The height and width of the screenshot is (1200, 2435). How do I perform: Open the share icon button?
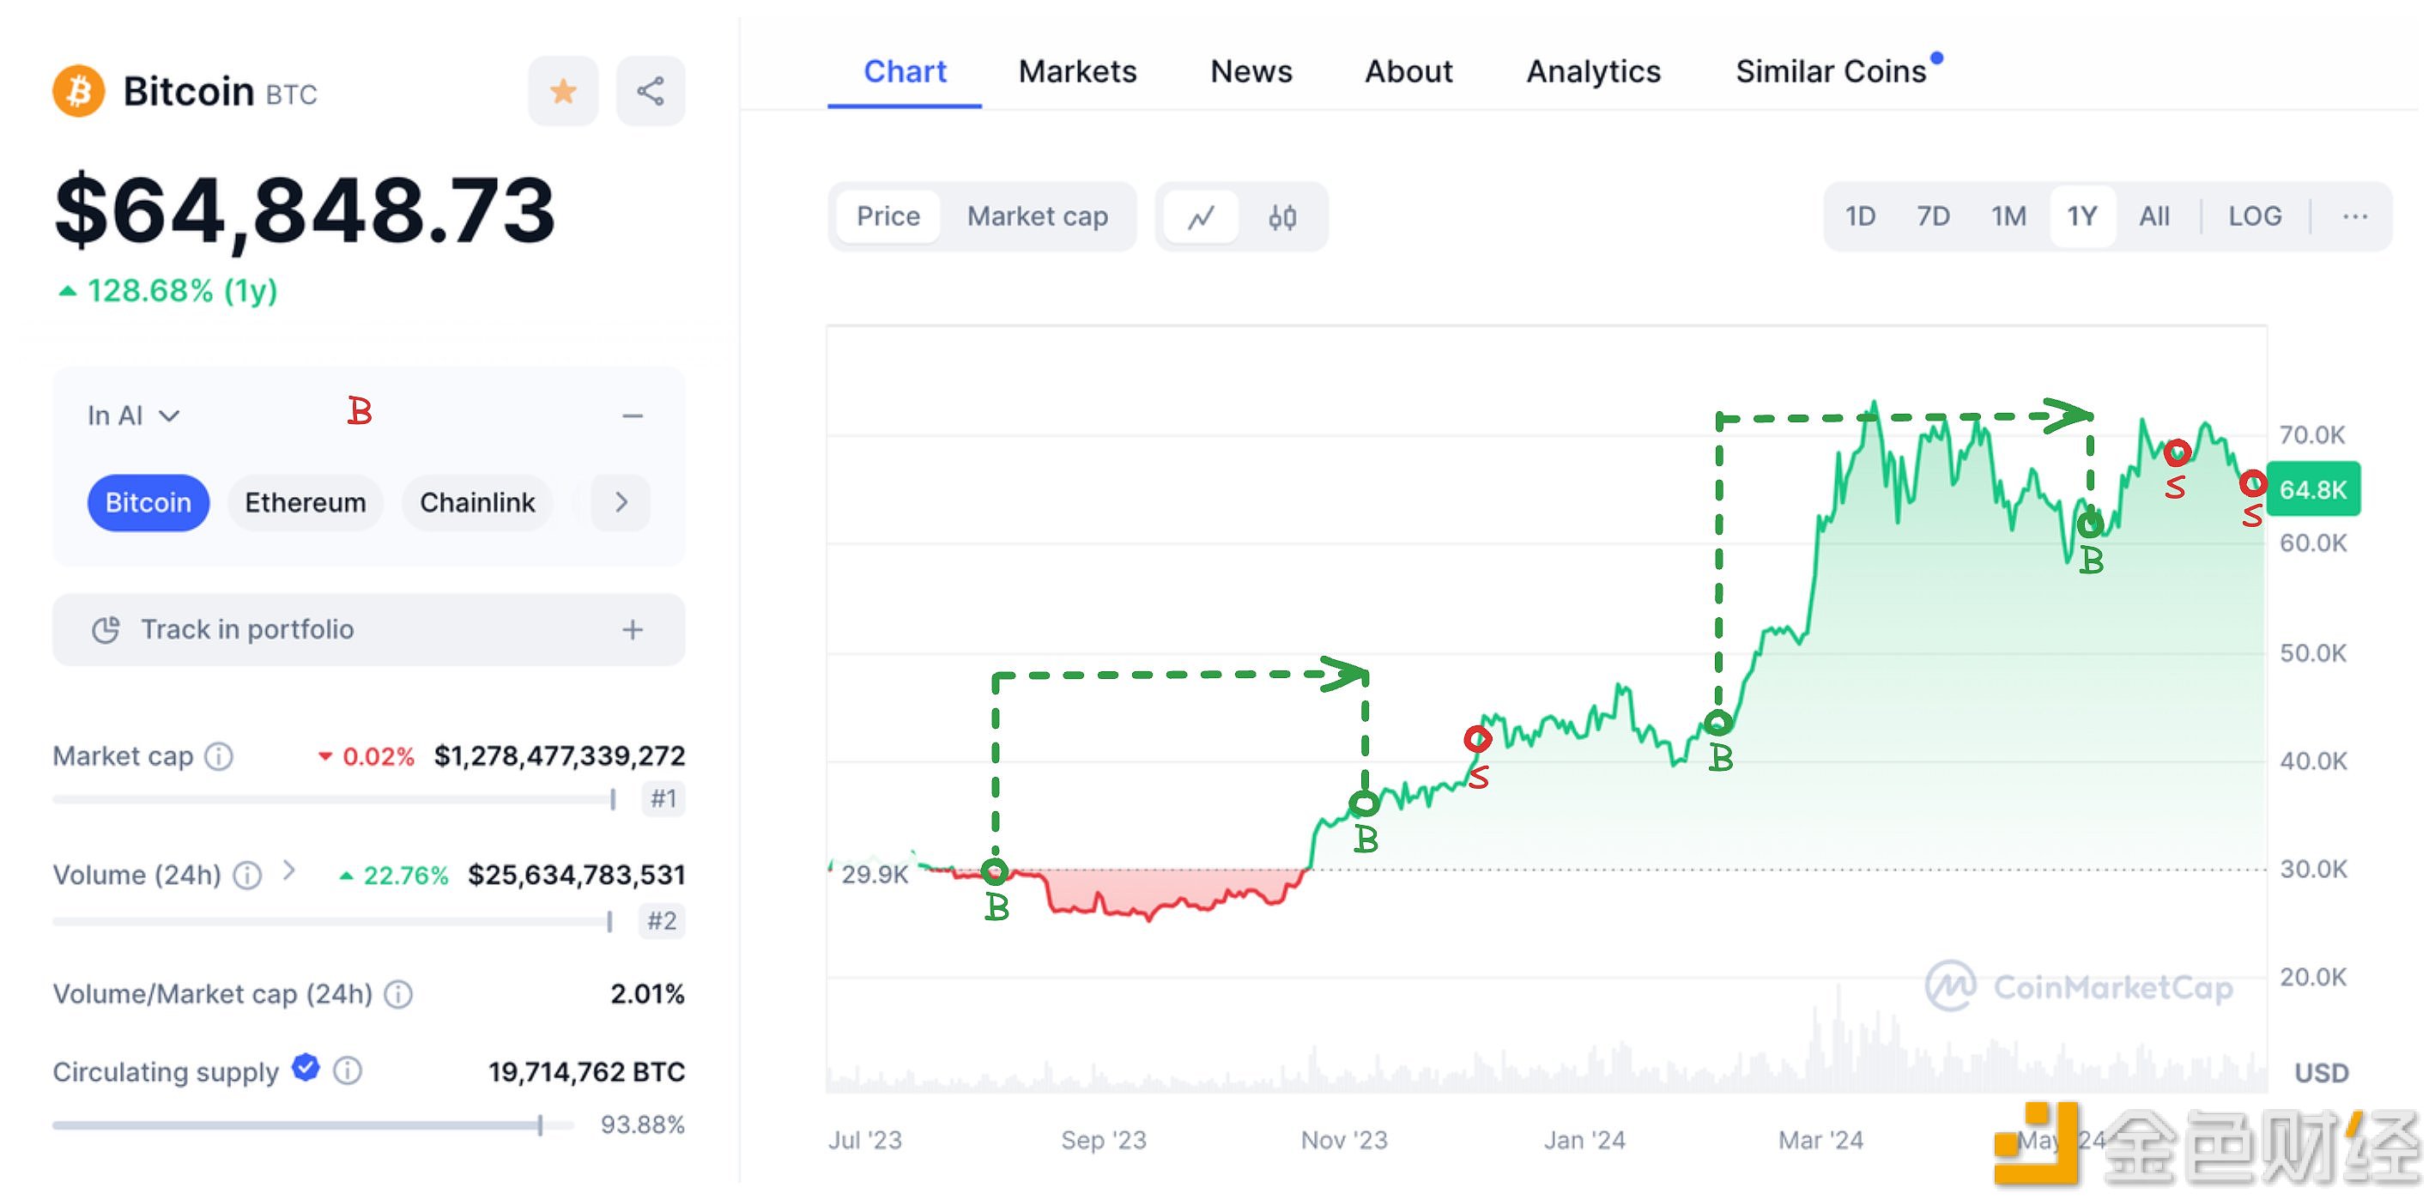pyautogui.click(x=651, y=91)
